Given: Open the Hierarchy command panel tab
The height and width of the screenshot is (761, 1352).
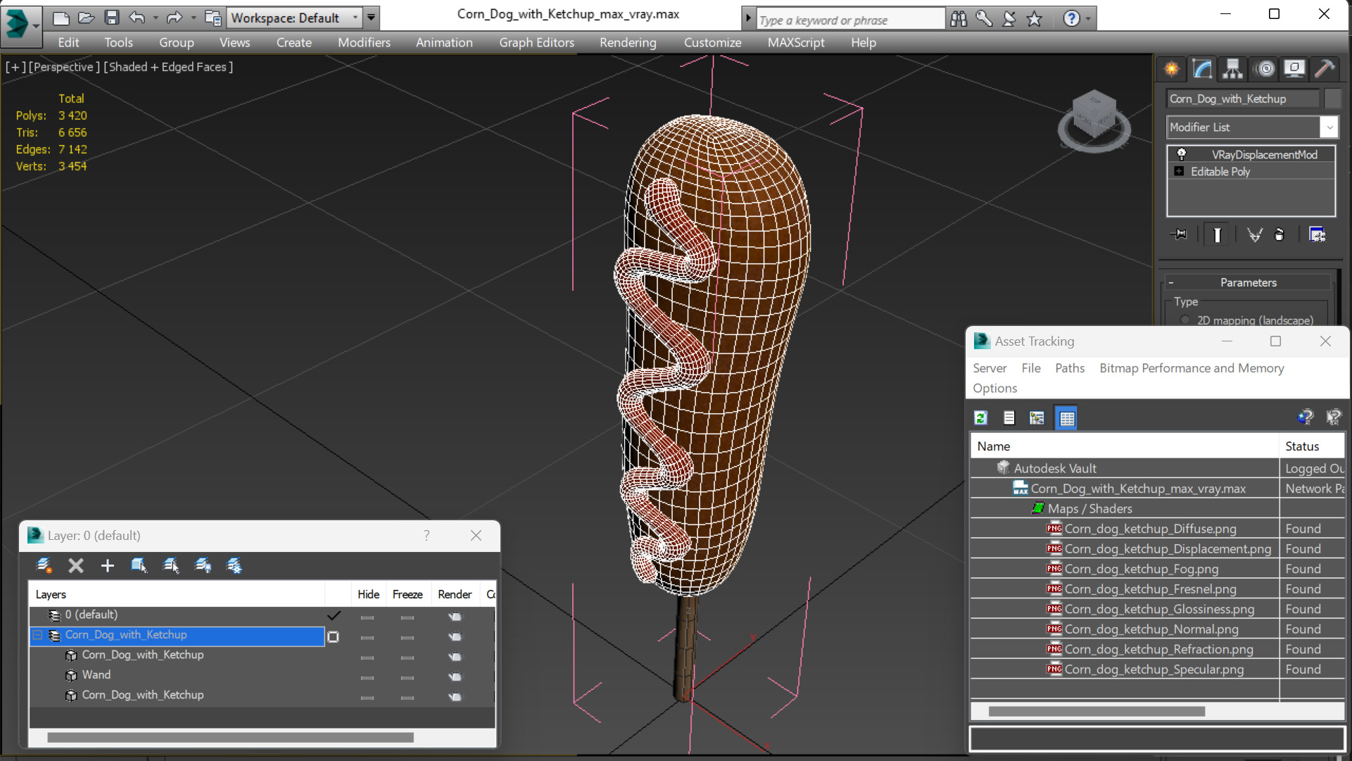Looking at the screenshot, I should pos(1232,68).
